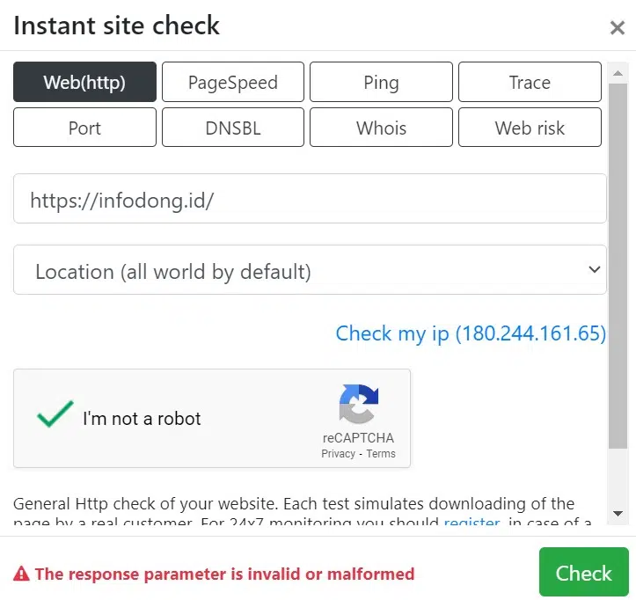Click the red warning triangle icon

tap(21, 574)
